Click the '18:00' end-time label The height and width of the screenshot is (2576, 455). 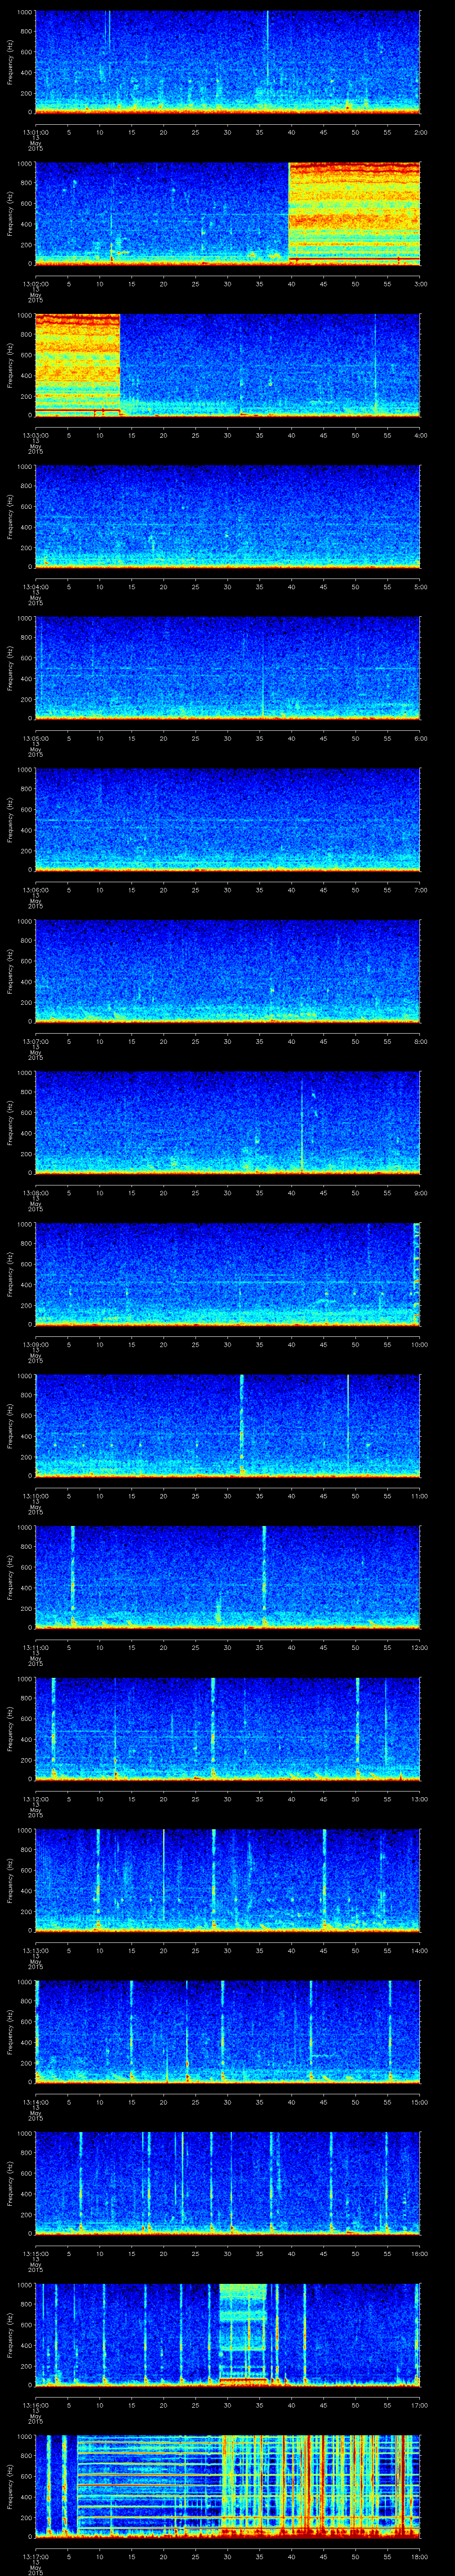[x=419, y=2556]
